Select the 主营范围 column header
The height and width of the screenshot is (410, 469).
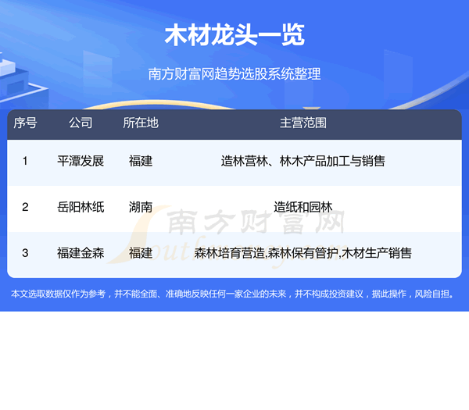click(x=303, y=123)
